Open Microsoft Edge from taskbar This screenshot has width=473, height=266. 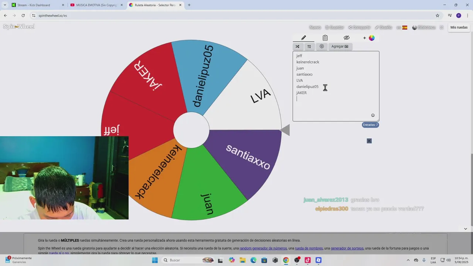coord(253,260)
